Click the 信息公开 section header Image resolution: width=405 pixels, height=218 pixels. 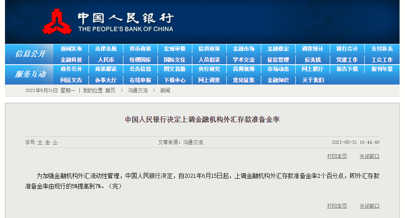point(30,54)
